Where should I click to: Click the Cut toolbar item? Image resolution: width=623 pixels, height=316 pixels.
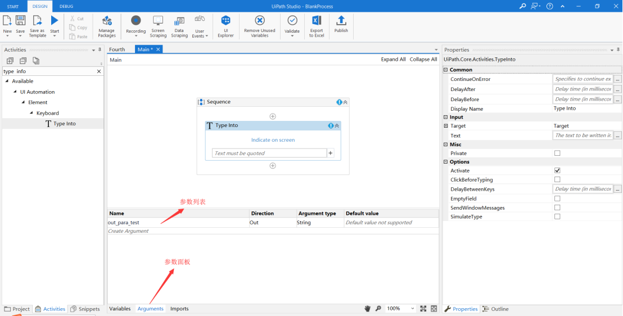(x=77, y=19)
